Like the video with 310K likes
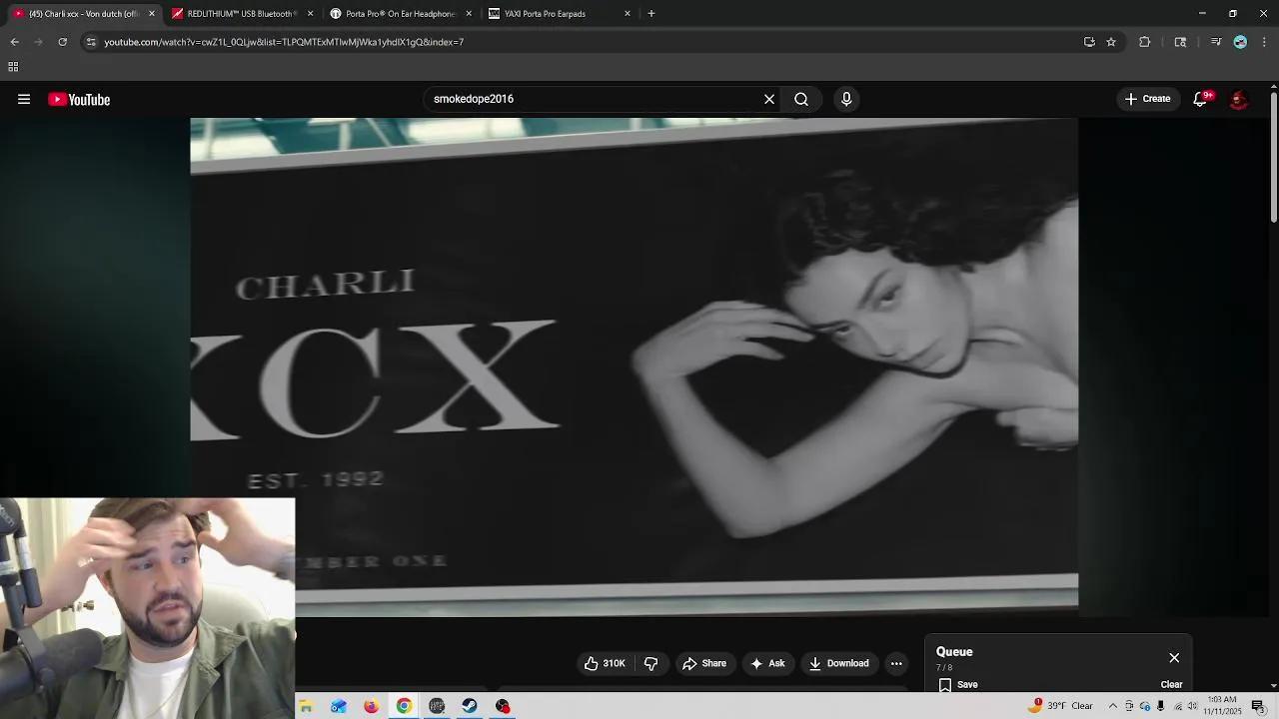The width and height of the screenshot is (1279, 719). point(605,663)
